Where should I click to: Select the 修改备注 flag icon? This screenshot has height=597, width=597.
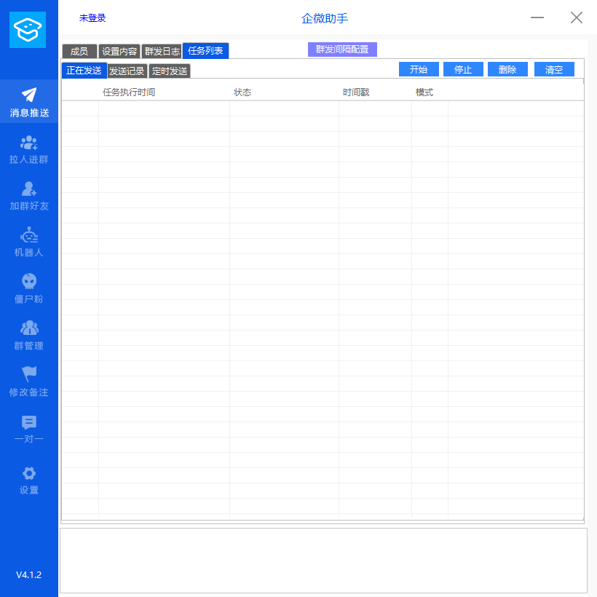click(29, 374)
